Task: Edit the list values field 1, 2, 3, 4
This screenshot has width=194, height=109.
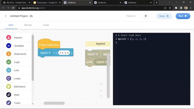Action: (x=64, y=53)
